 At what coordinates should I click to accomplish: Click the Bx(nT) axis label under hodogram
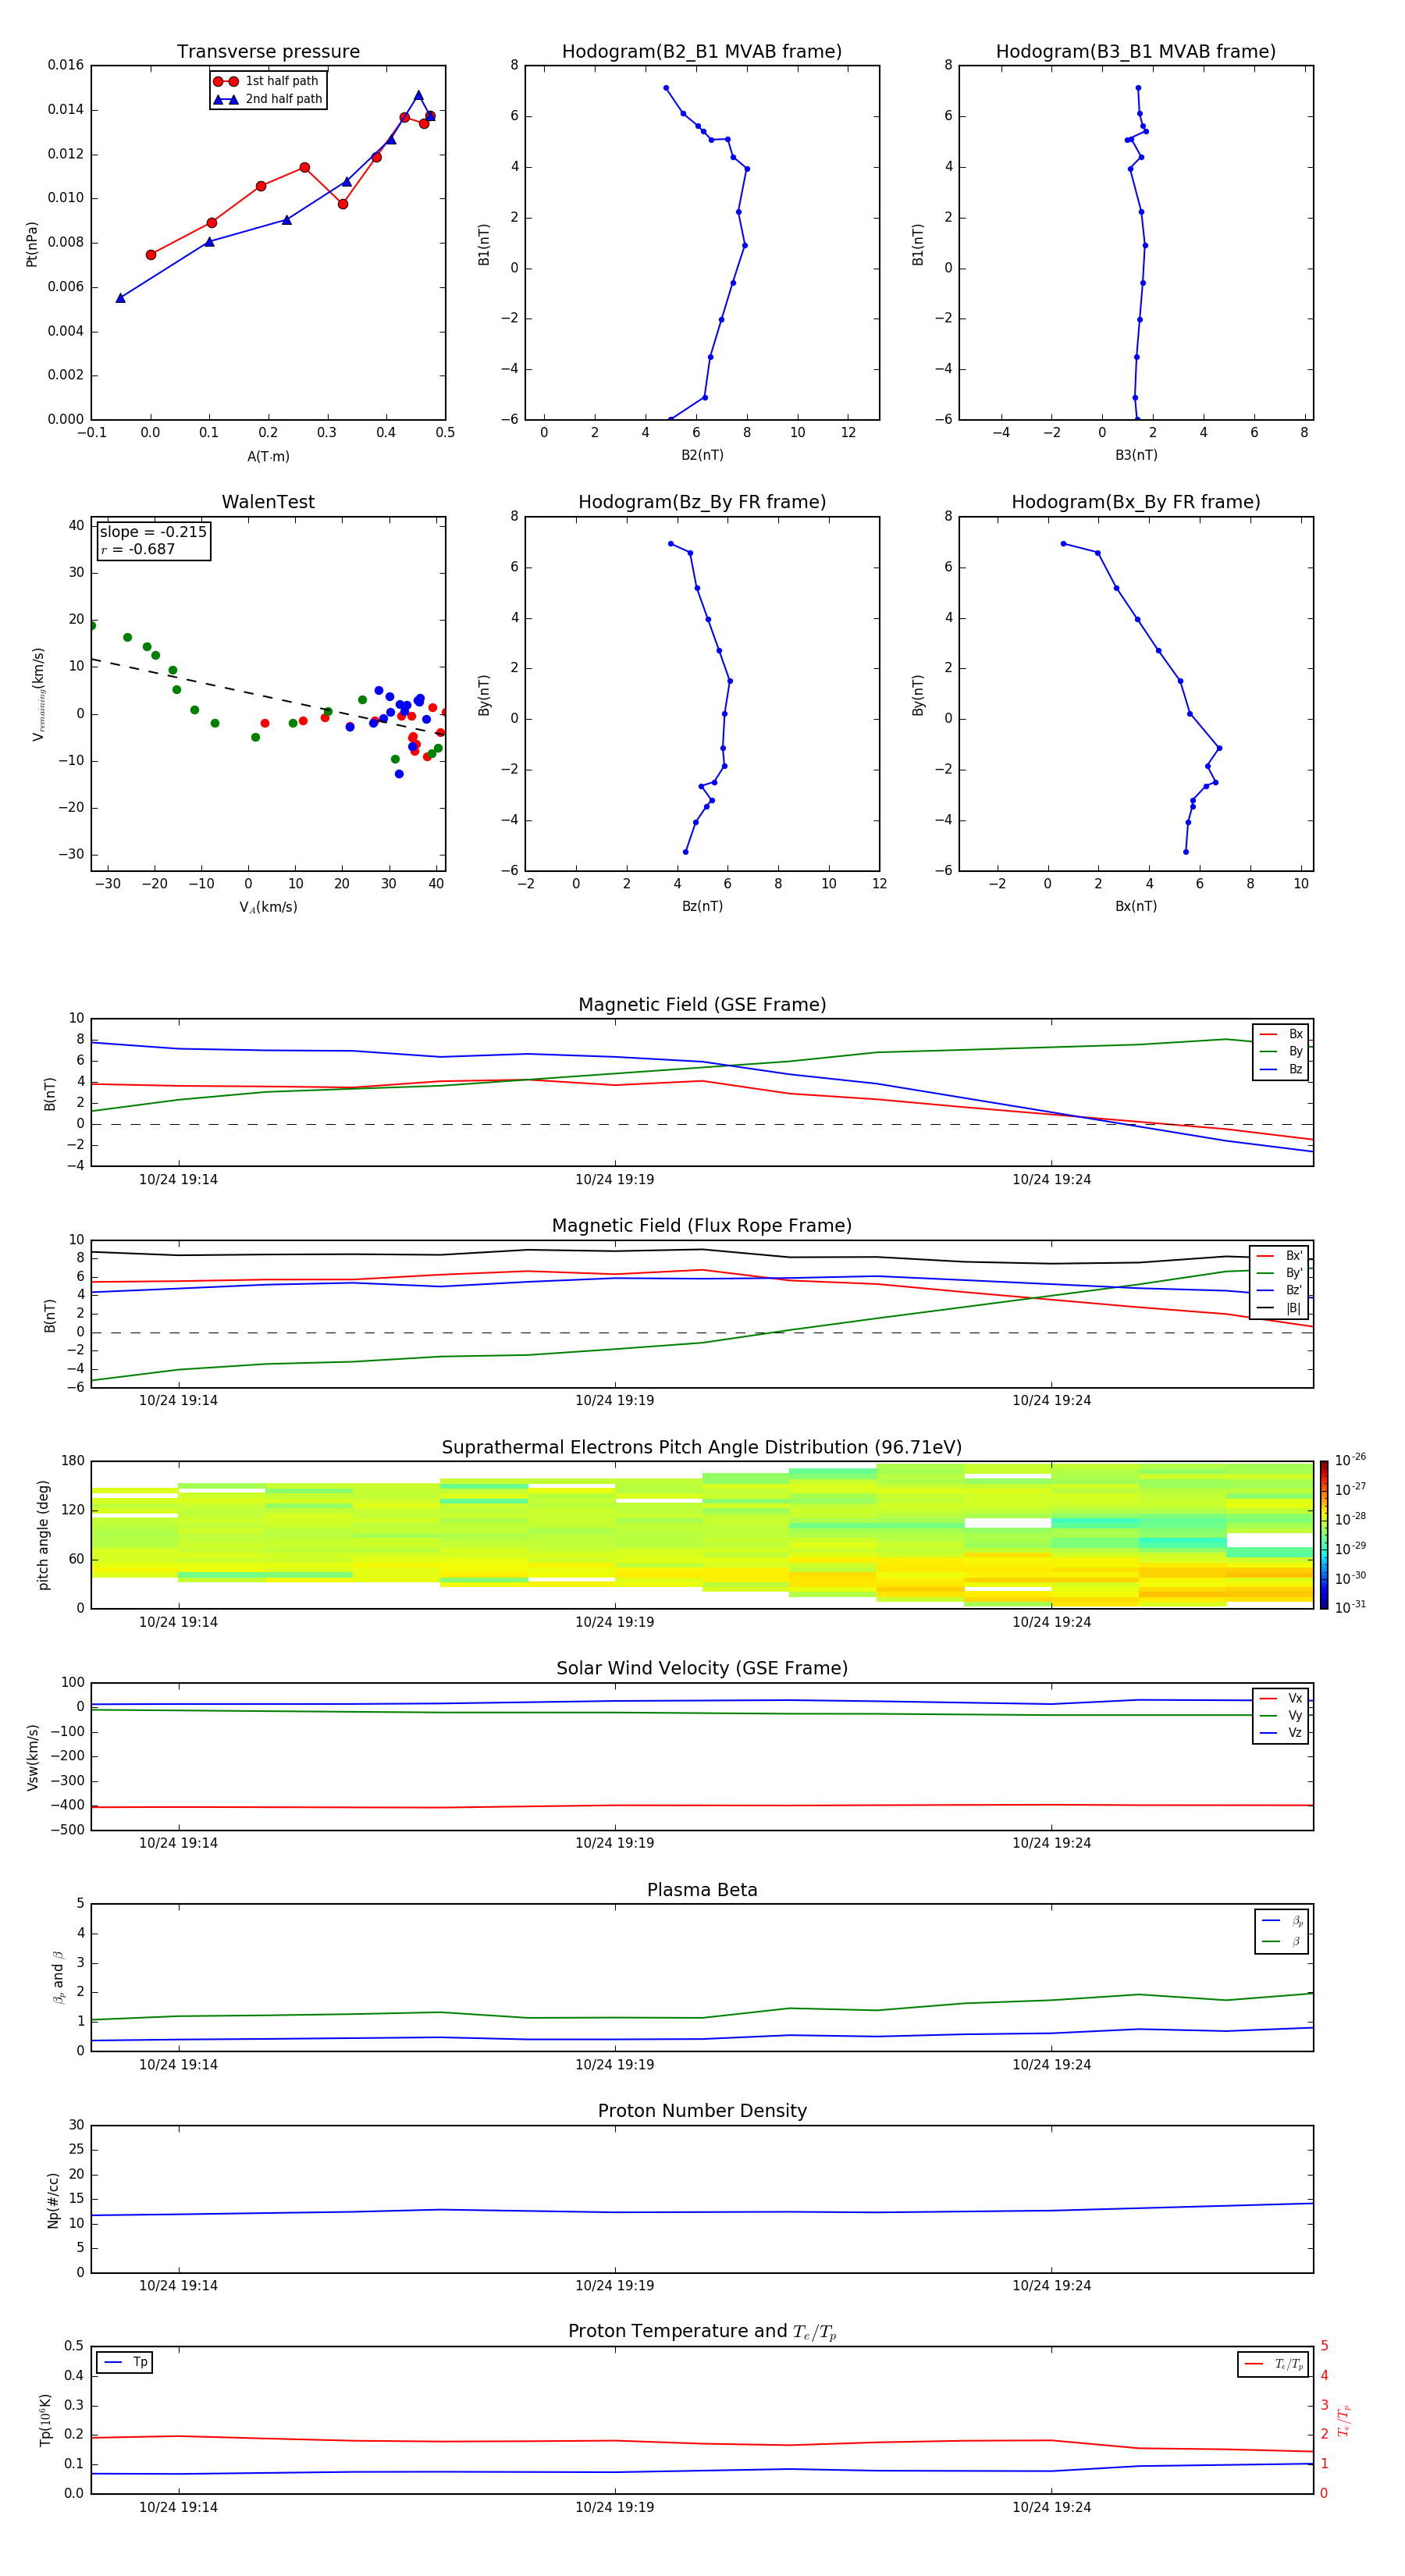[x=1136, y=906]
